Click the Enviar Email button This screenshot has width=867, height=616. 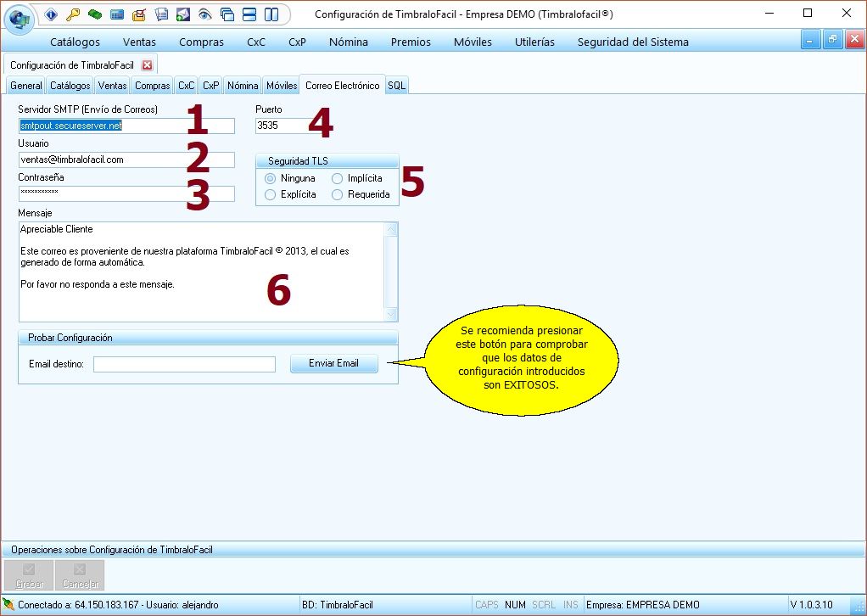point(334,363)
